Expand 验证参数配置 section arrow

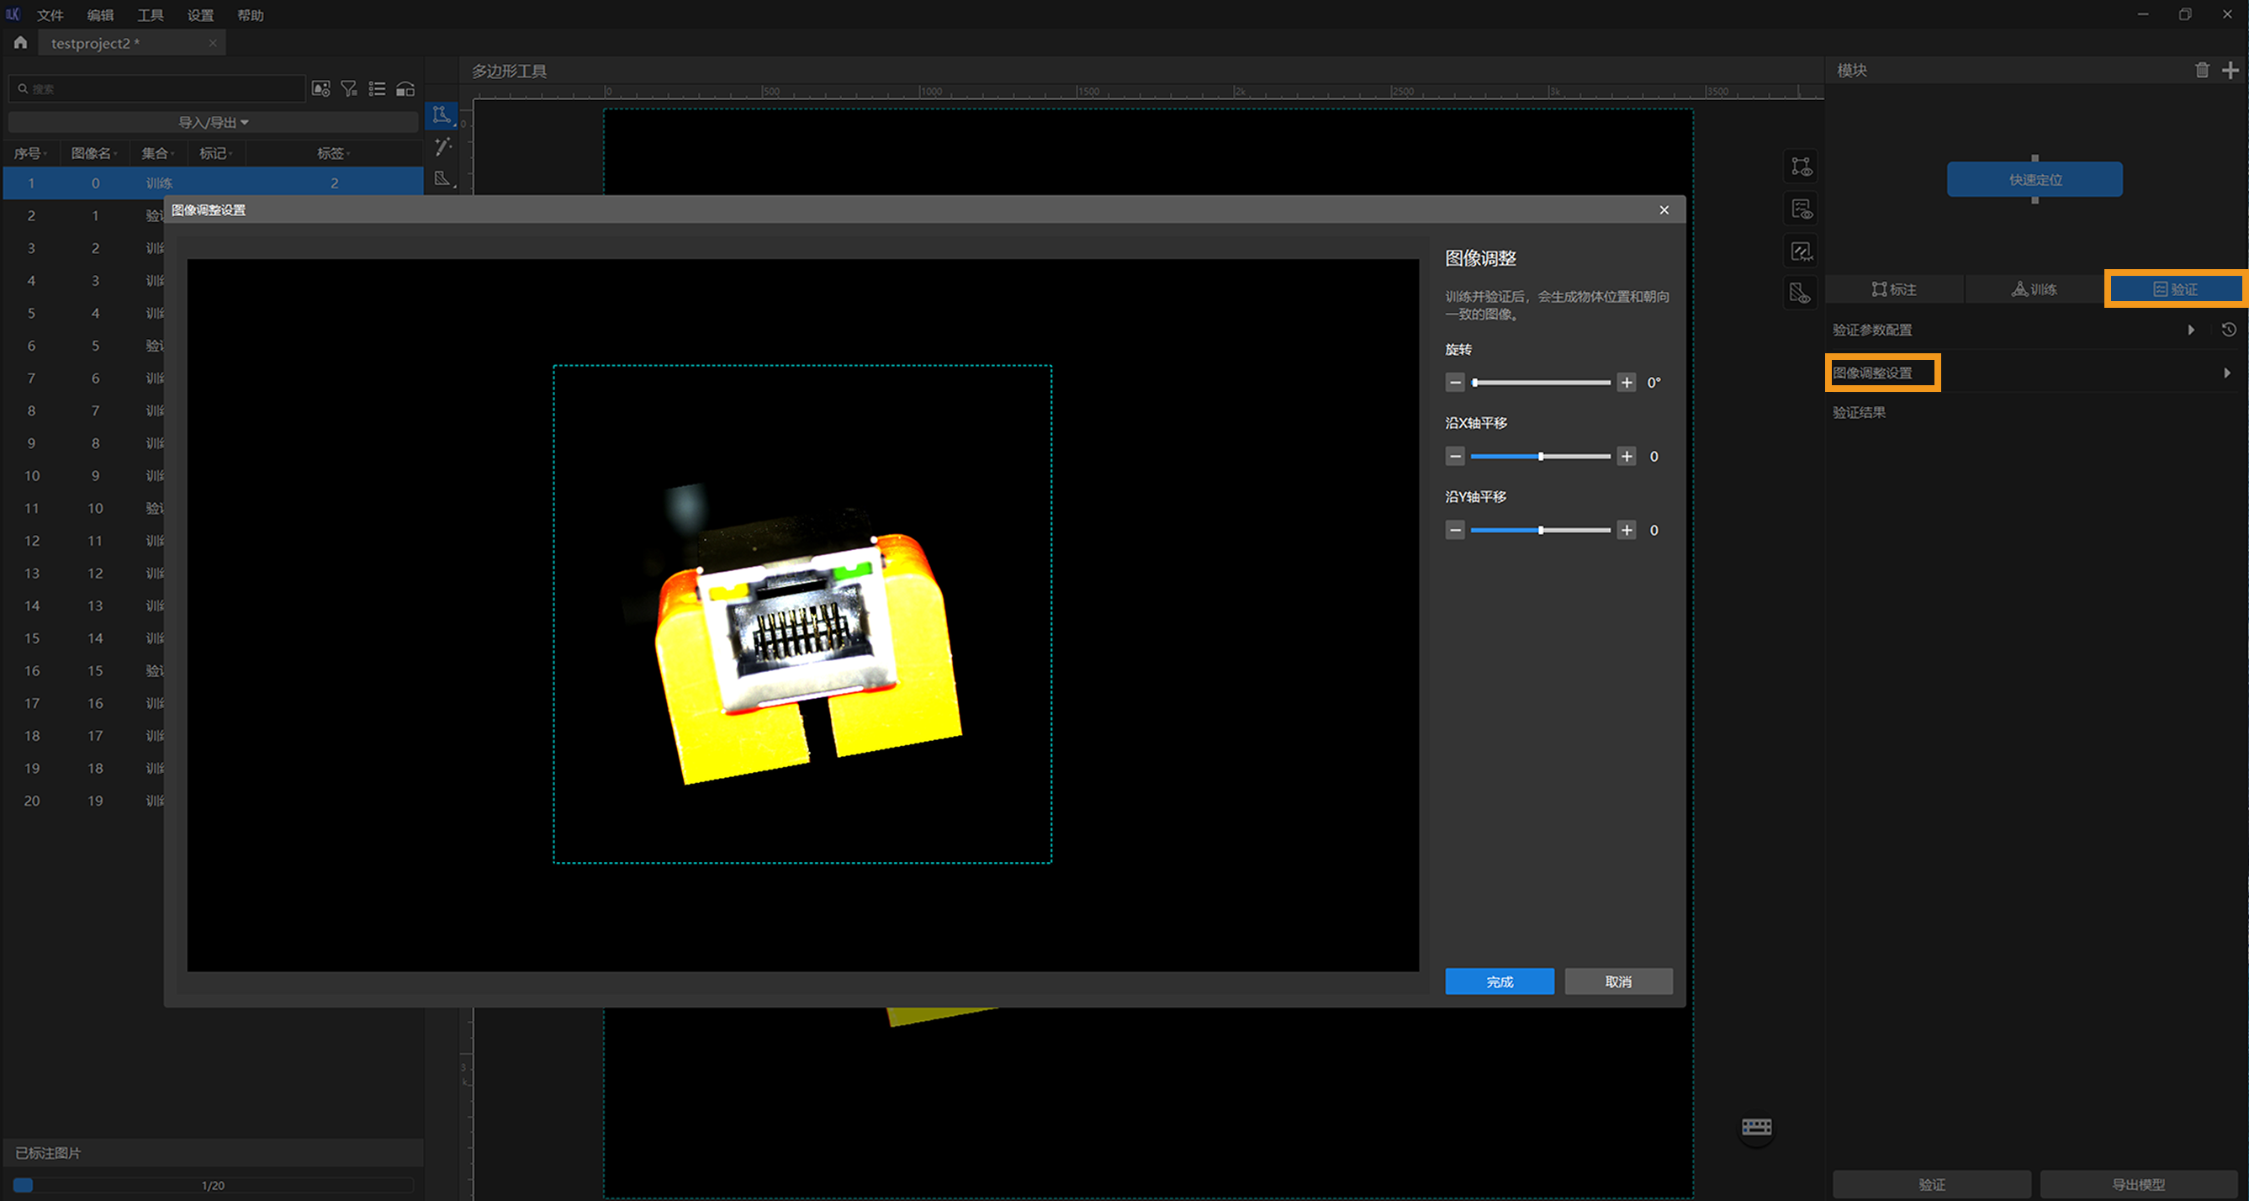click(x=2190, y=330)
